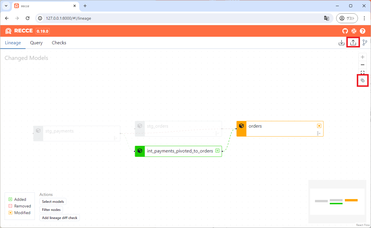Open the help question mark icon
The image size is (371, 228).
pos(363,31)
